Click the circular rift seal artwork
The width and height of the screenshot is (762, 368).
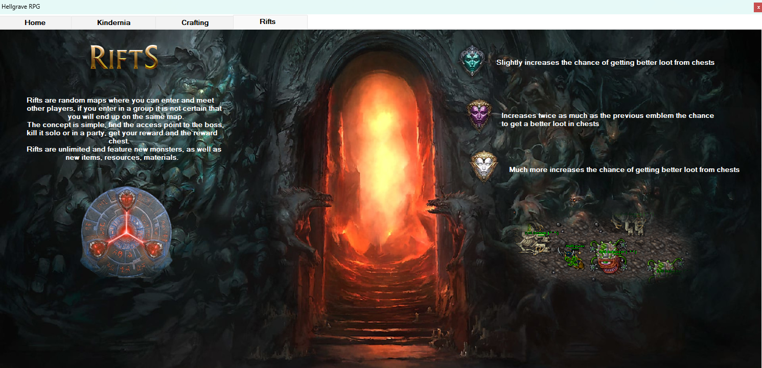coord(126,232)
